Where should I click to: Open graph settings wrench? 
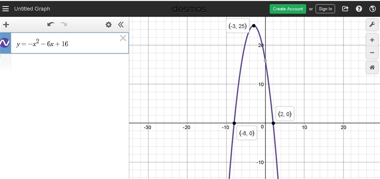[372, 25]
